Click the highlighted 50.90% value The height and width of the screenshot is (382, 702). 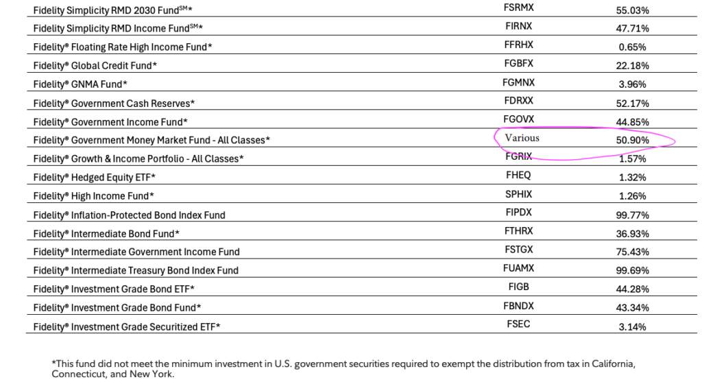tap(633, 140)
